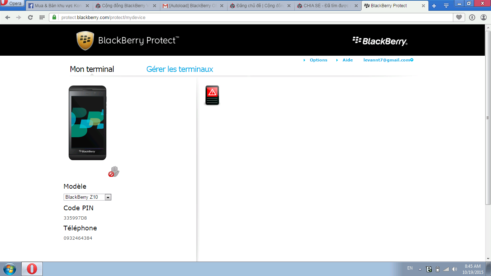The width and height of the screenshot is (491, 276).
Task: Click the Opera taskbar button
Action: [32, 269]
